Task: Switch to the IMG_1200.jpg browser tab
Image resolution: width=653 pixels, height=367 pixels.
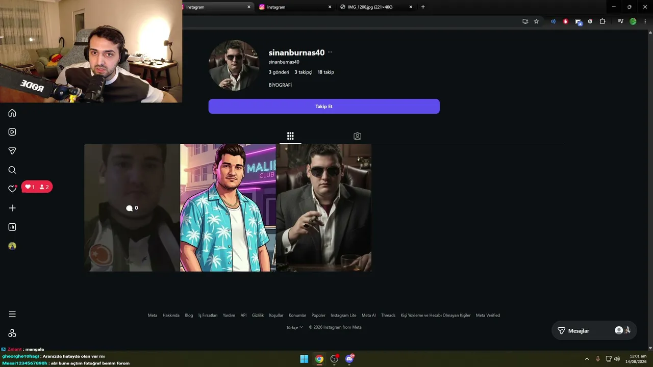Action: [x=376, y=7]
